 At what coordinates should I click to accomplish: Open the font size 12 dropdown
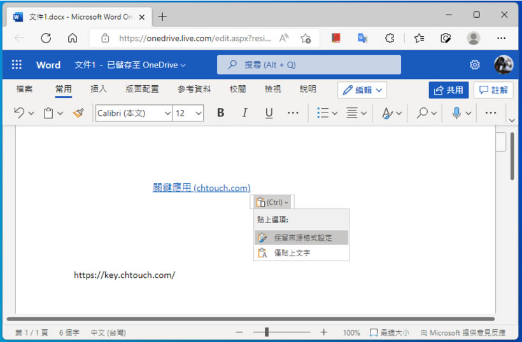tap(188, 113)
